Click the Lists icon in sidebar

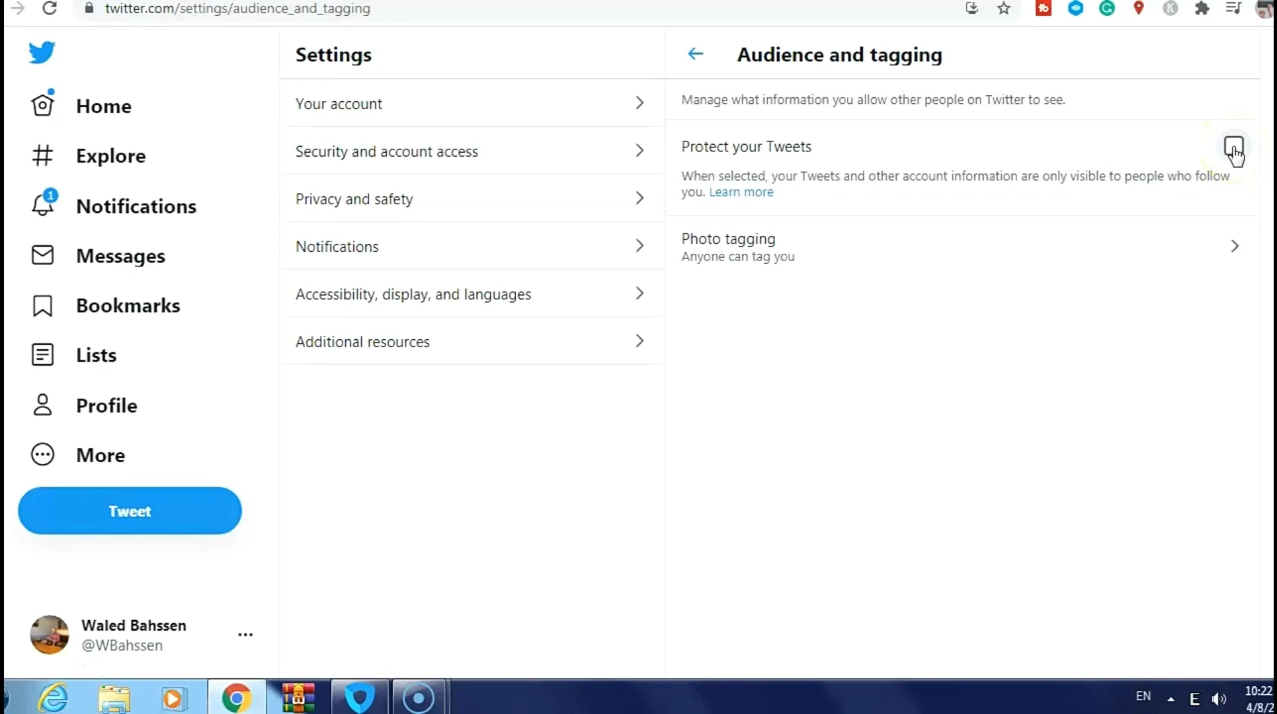point(42,354)
